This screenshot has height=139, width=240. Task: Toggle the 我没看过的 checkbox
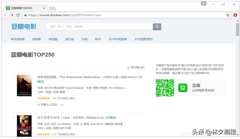(129, 68)
